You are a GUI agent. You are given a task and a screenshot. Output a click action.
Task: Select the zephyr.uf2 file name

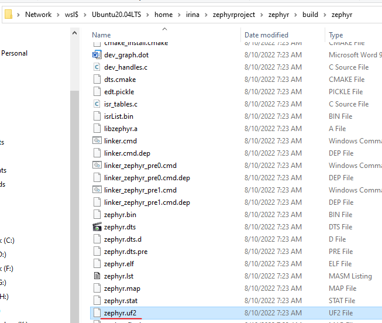[x=120, y=313]
